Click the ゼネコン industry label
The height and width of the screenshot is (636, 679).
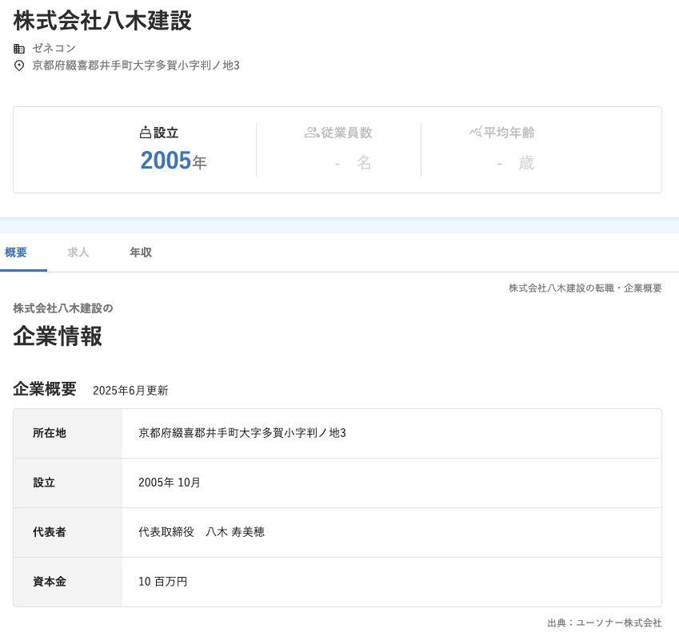click(x=54, y=48)
